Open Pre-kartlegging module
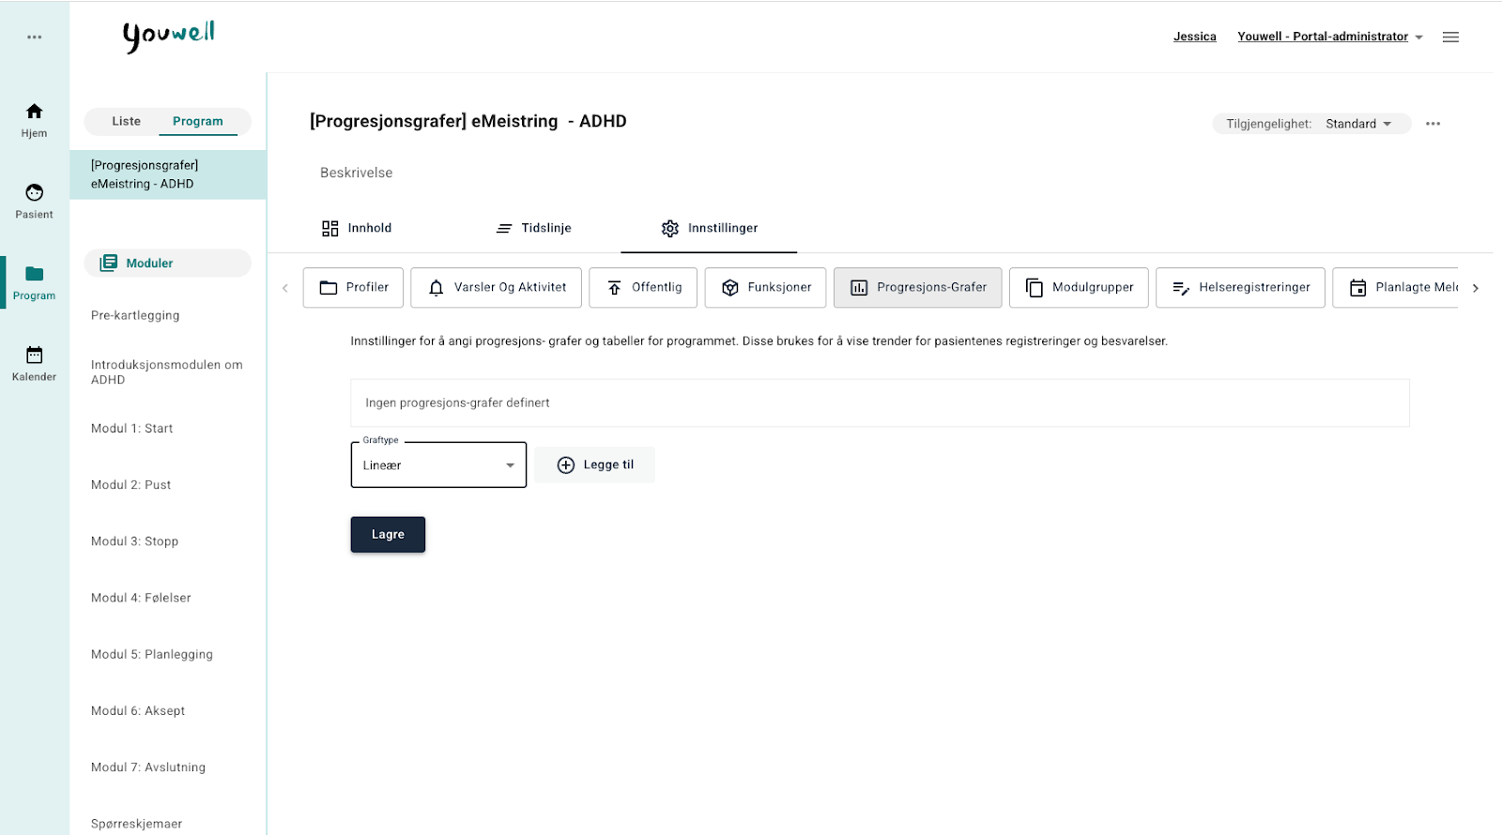1502x835 pixels. pyautogui.click(x=135, y=315)
